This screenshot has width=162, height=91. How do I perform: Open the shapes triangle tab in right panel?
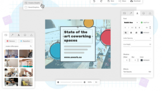pos(150,13)
